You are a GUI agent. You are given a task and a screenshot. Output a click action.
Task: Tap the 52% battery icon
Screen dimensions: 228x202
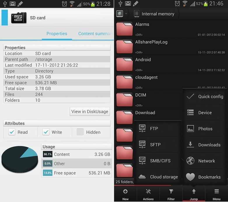pos(206,4)
